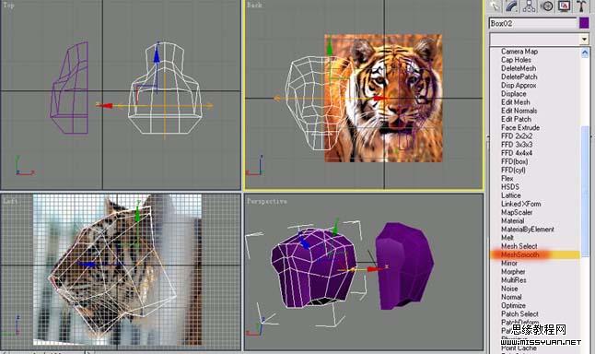Click the modifier list scroll-up arrow
Viewport: 595px width, 354px height.
[x=585, y=52]
